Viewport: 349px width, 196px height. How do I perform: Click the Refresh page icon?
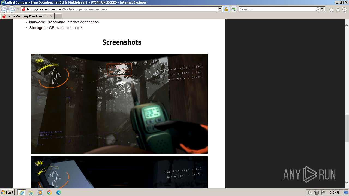234,9
